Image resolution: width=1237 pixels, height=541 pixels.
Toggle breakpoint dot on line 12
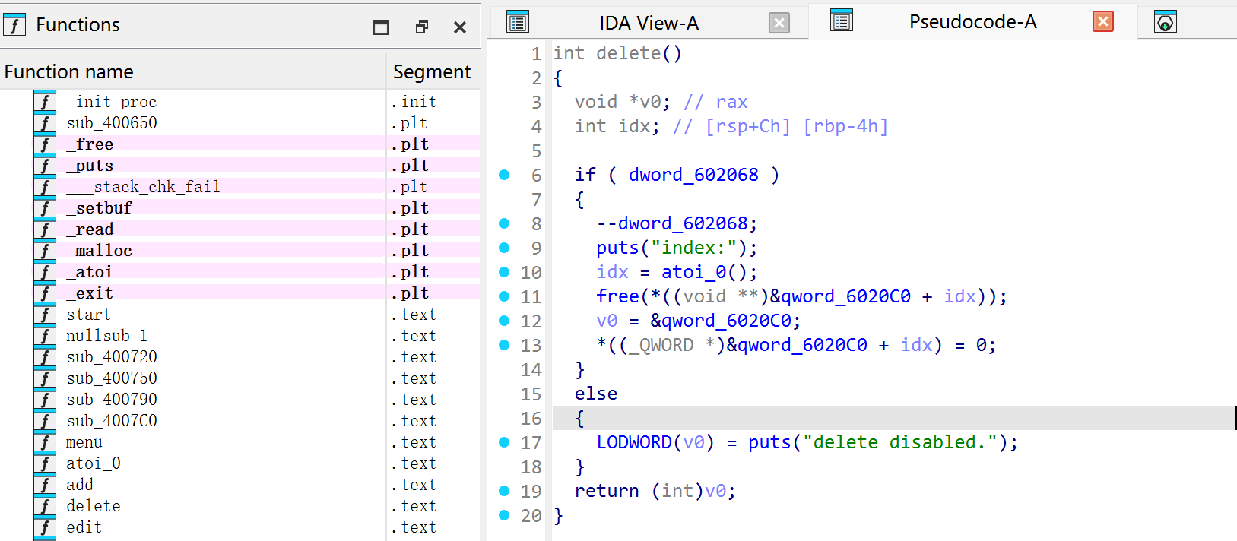click(x=504, y=321)
